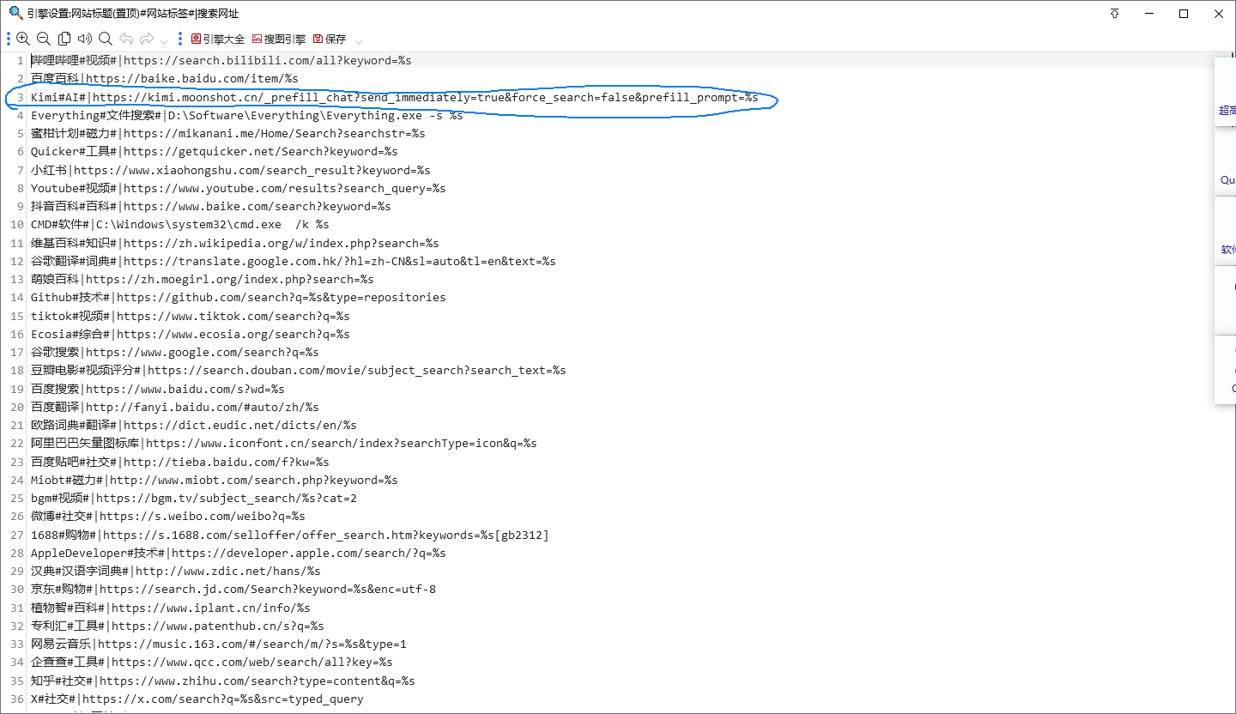The height and width of the screenshot is (714, 1236).
Task: Click the 谷歌翻译#词典# line
Action: point(294,261)
